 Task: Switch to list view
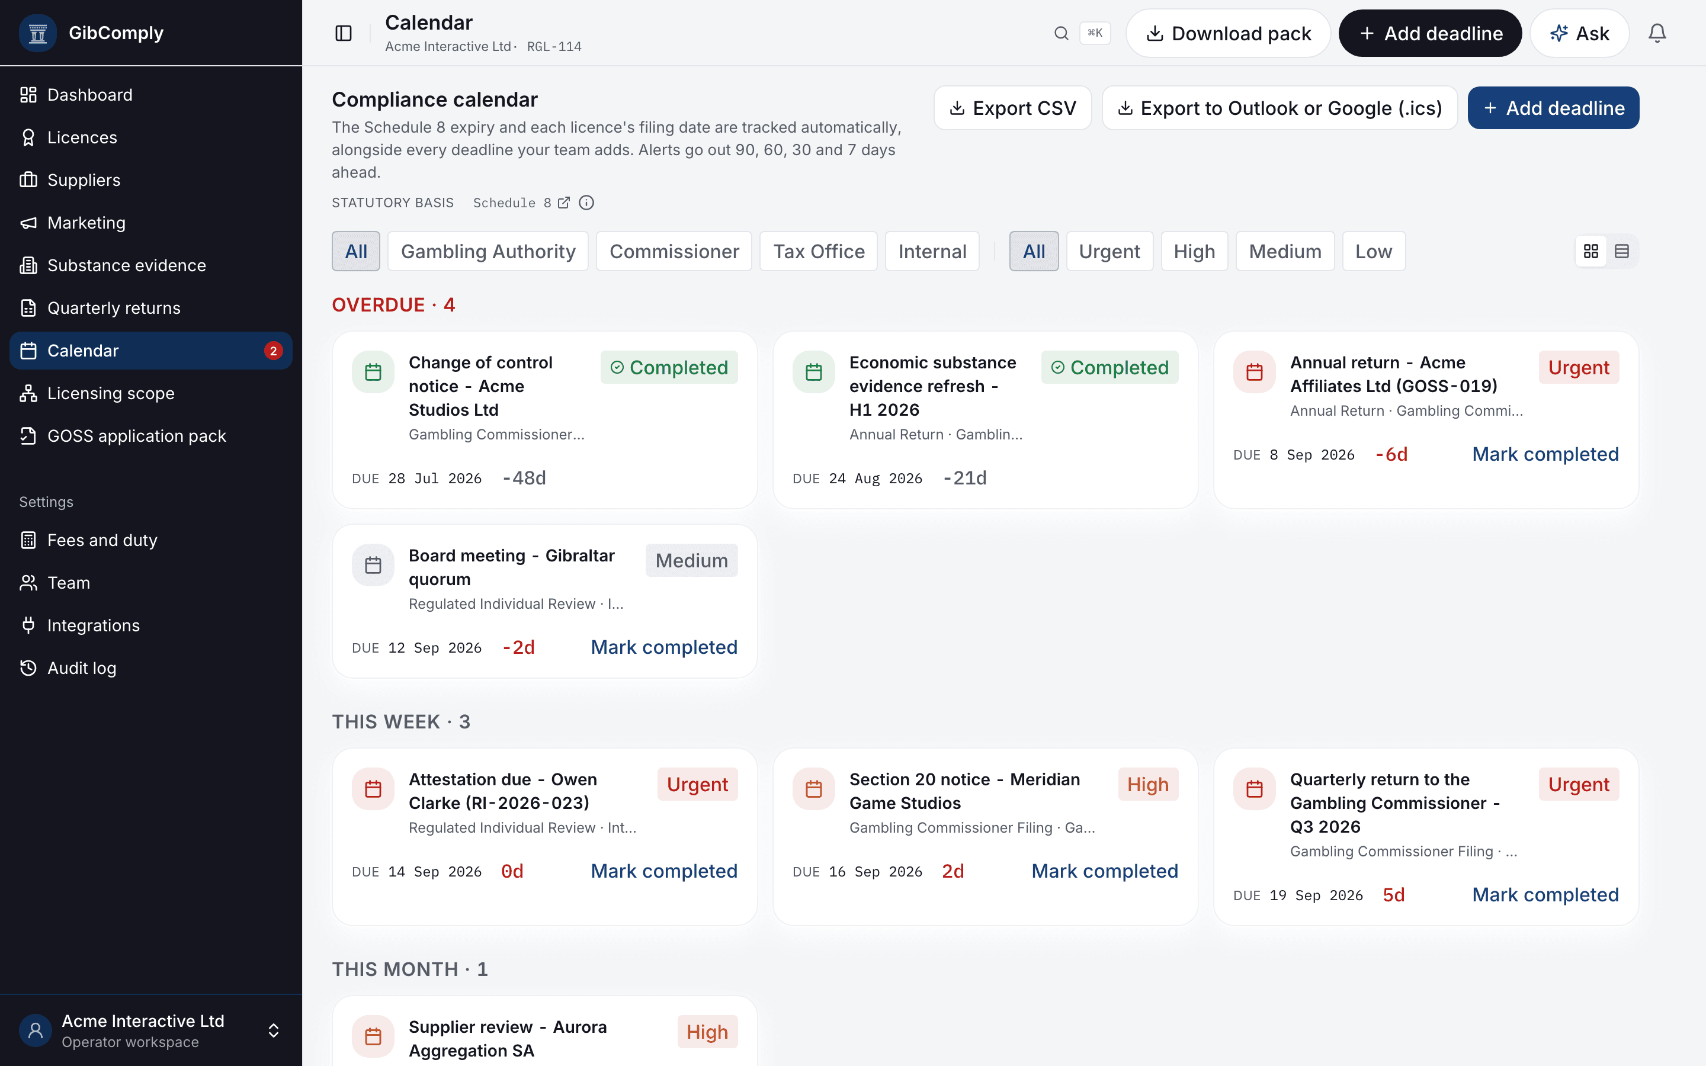(x=1621, y=251)
